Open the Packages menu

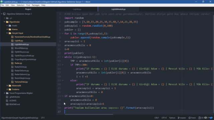click(x=35, y=5)
